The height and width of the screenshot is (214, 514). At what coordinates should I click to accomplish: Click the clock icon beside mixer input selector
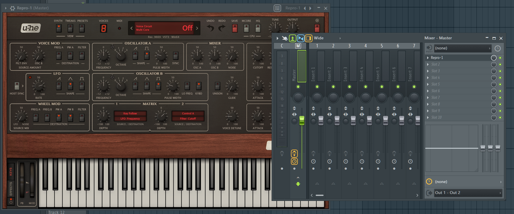498,48
